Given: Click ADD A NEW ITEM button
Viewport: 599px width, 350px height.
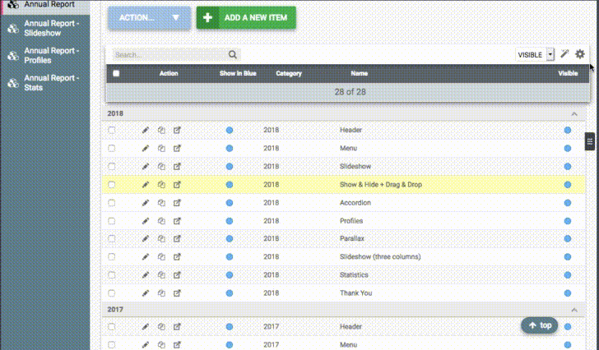Looking at the screenshot, I should [x=246, y=17].
